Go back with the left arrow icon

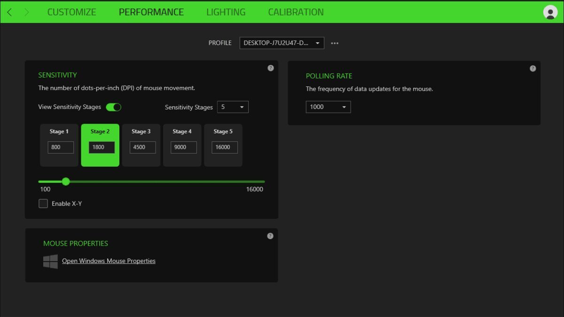pos(9,12)
